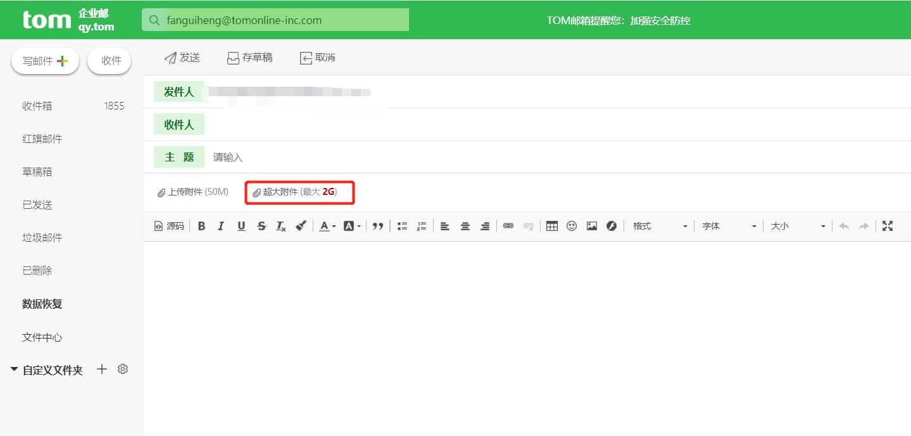This screenshot has width=911, height=436.
Task: Toggle italic formatting
Action: click(221, 226)
